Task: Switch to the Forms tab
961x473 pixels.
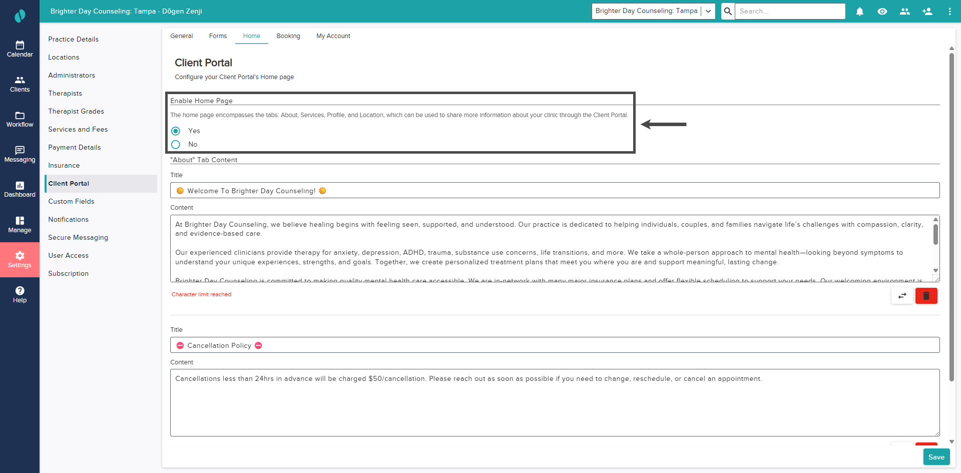Action: tap(218, 36)
